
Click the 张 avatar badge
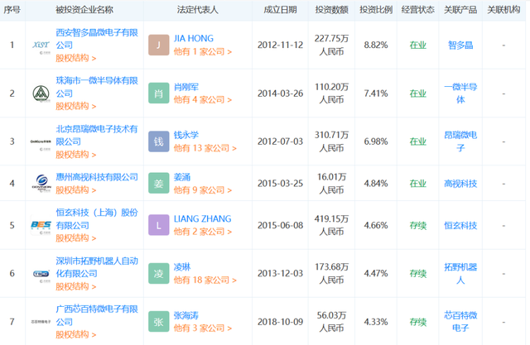[158, 322]
